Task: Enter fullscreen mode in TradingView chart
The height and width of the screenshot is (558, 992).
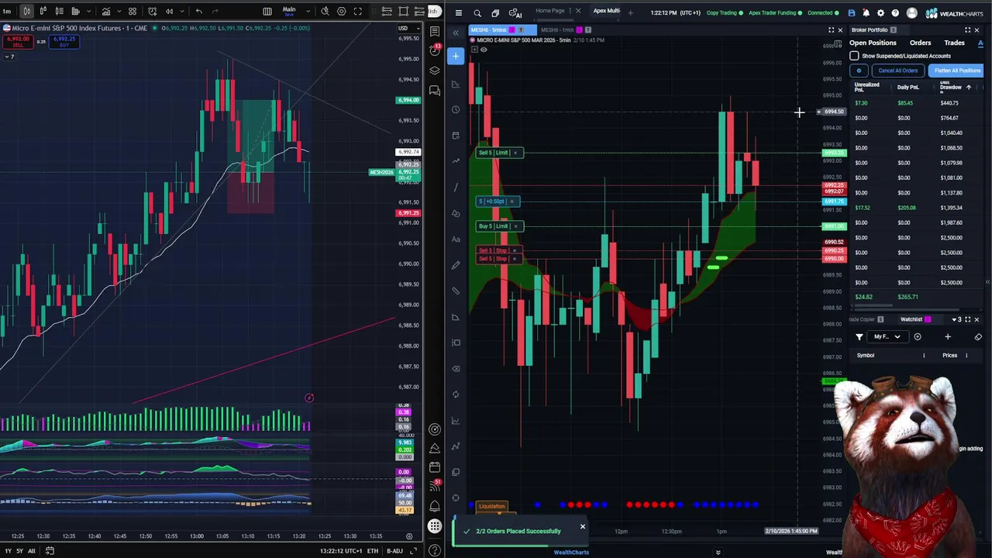Action: pos(357,11)
